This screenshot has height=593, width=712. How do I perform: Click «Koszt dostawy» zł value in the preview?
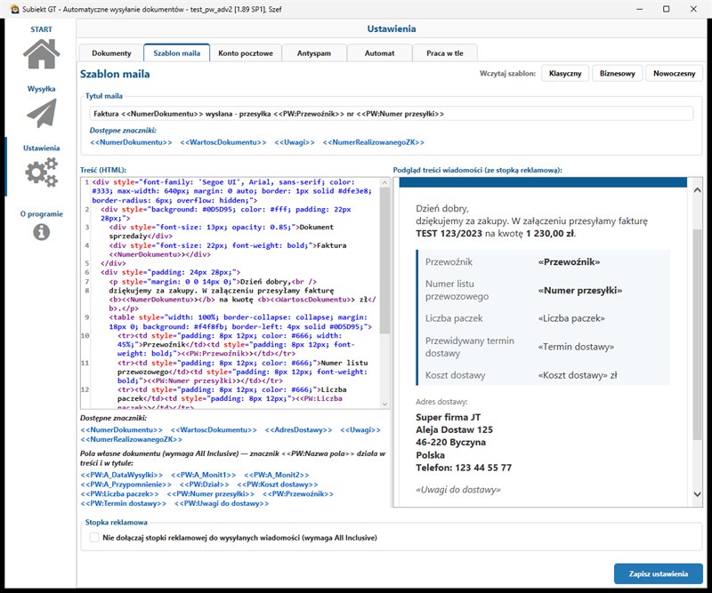tap(578, 375)
